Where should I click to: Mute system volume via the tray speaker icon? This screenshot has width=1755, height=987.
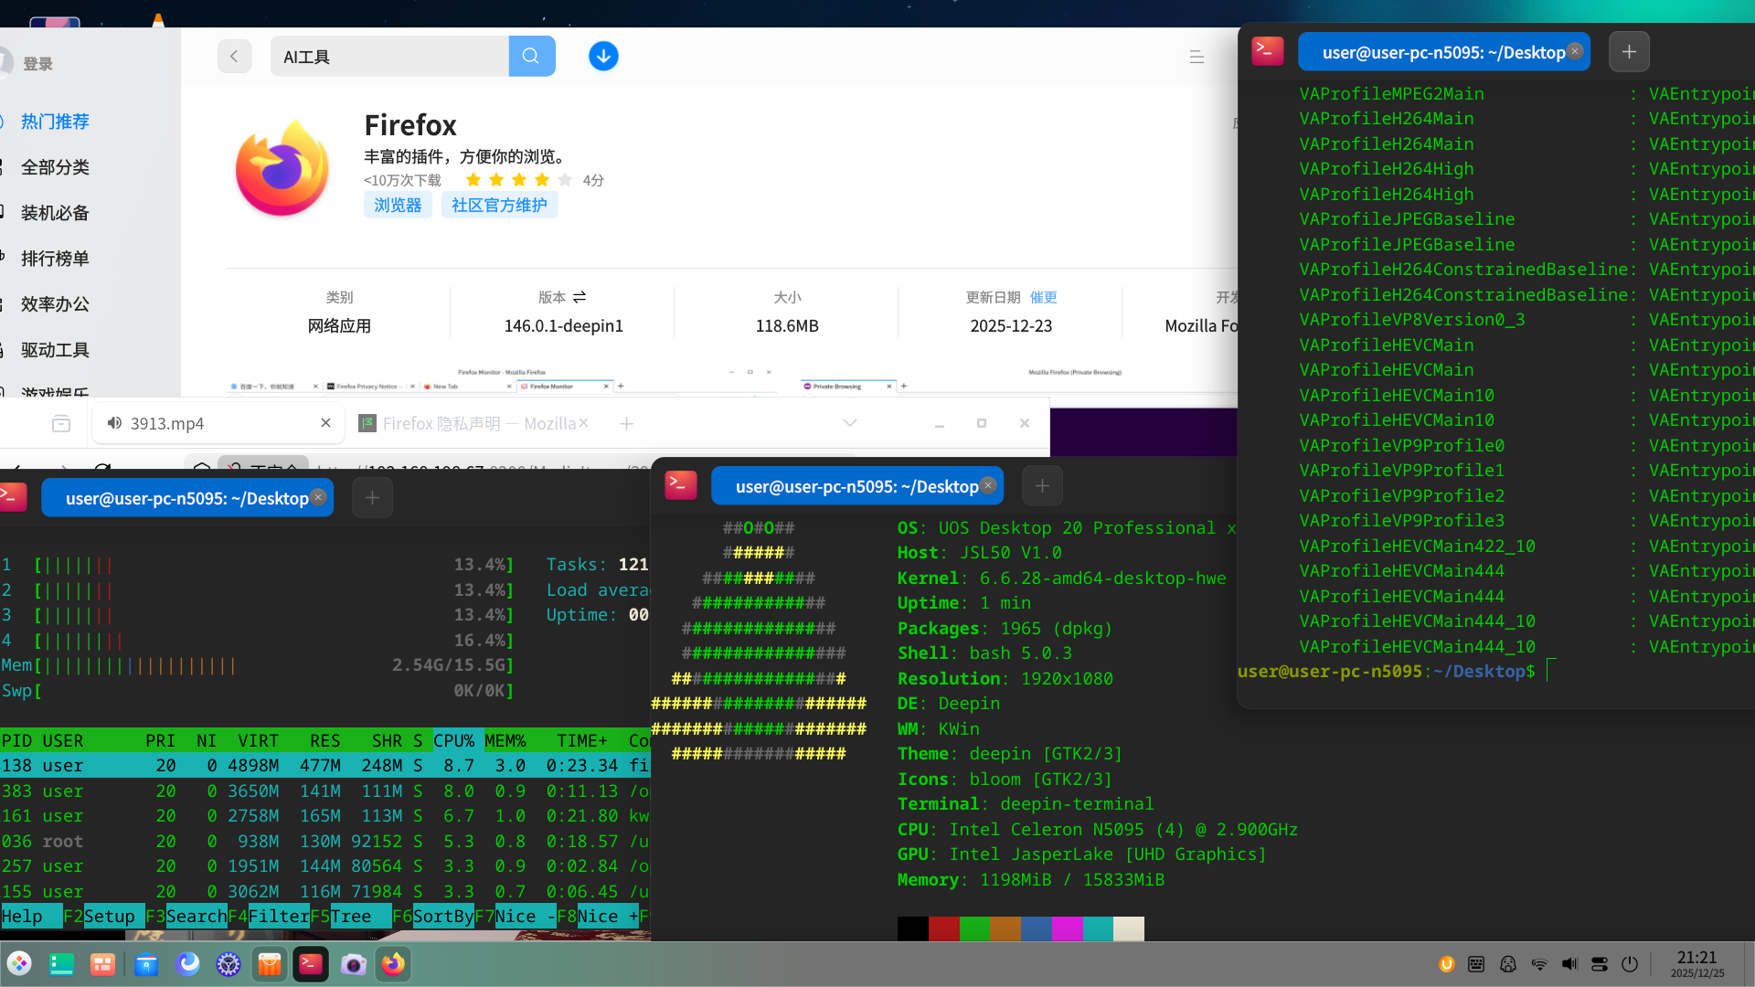[1569, 963]
